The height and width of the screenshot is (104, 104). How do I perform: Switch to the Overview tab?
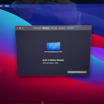[37, 28]
